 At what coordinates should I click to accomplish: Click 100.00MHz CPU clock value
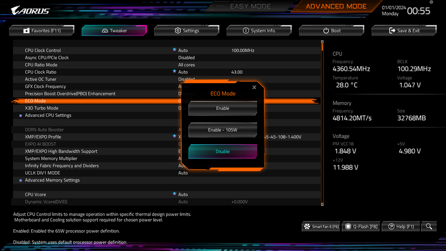243,51
